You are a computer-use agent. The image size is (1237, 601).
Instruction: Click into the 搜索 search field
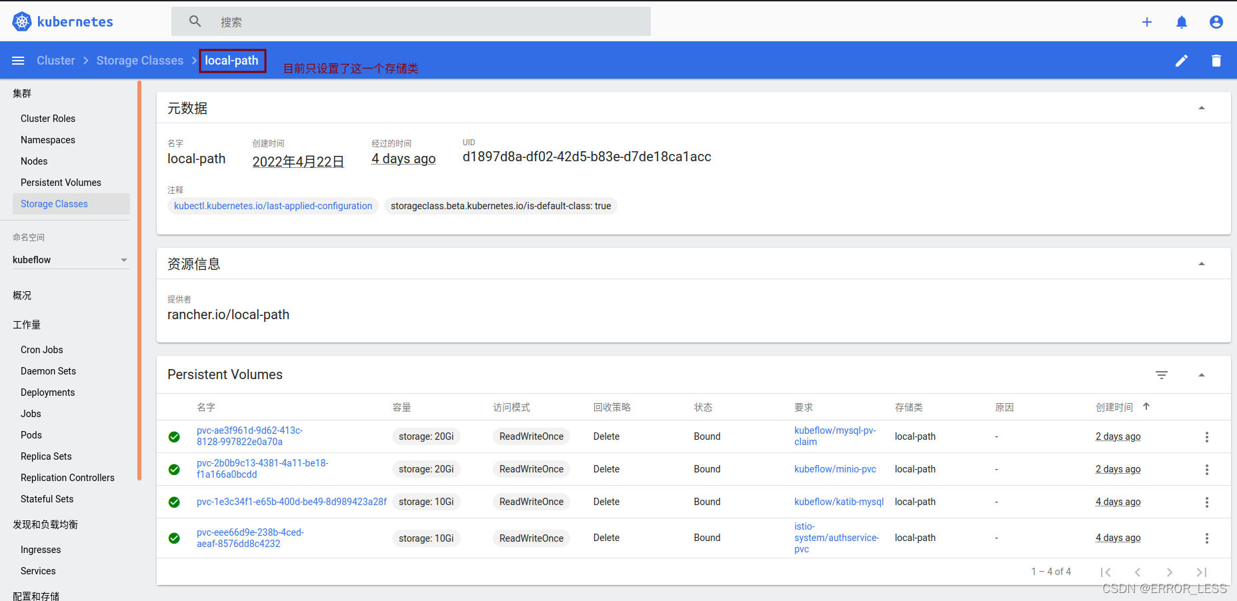coord(411,21)
